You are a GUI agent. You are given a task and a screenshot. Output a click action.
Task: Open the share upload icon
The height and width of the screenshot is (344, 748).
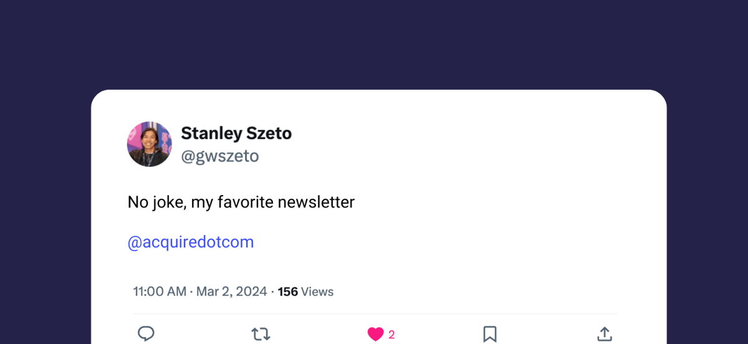click(x=604, y=334)
